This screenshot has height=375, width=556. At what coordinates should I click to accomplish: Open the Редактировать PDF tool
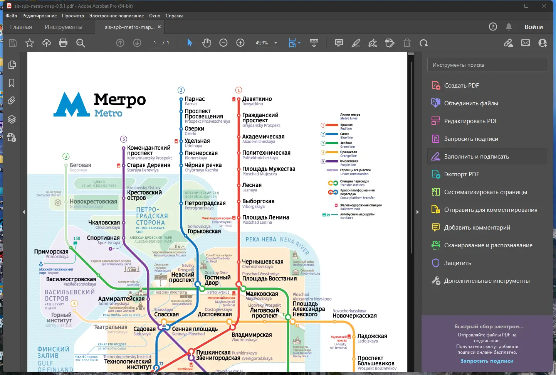(487, 121)
